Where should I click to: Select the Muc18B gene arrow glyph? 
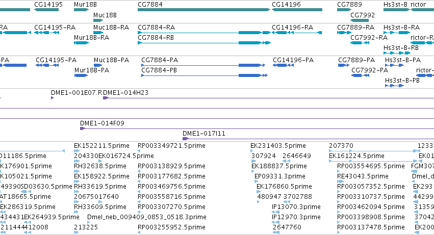coord(98,20)
